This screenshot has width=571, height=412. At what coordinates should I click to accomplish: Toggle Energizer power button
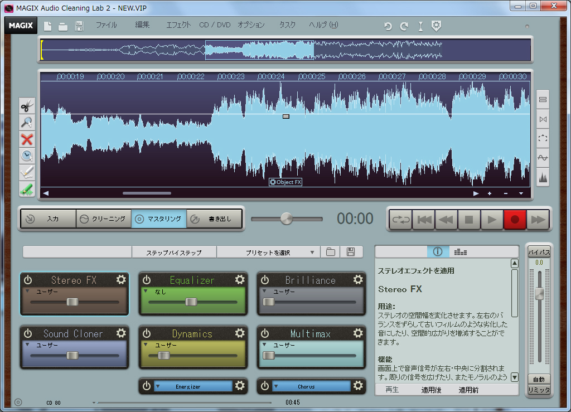(147, 386)
